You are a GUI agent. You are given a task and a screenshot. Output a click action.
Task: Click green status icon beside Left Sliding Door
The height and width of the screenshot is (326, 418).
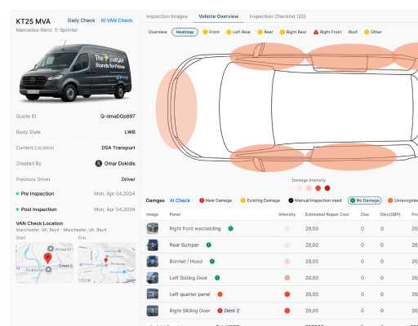tap(217, 278)
